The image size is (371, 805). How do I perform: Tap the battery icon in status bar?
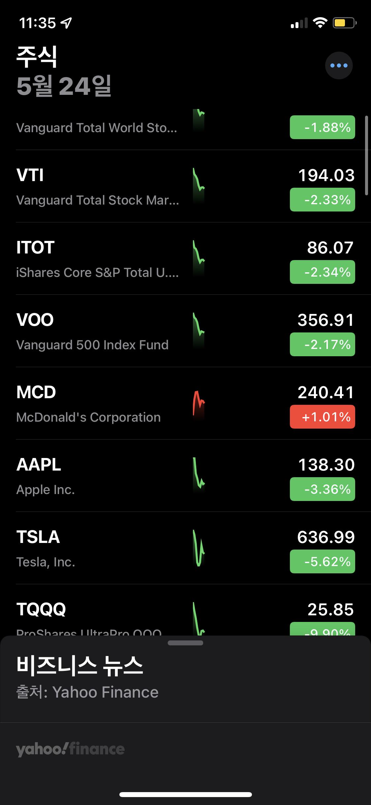(x=344, y=23)
